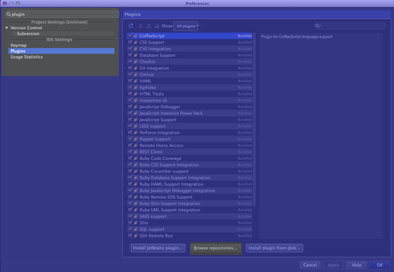The width and height of the screenshot is (394, 272).
Task: Click the magnifier icon in plugins search field
Action: click(318, 26)
